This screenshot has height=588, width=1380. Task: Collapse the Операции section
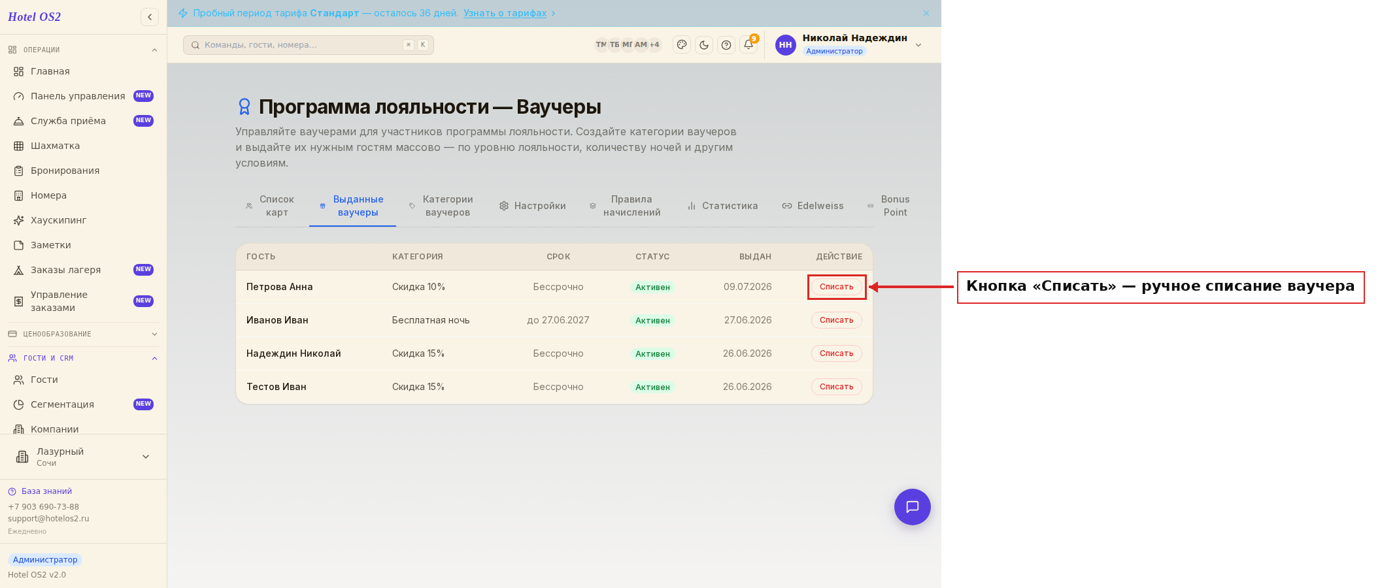(83, 50)
